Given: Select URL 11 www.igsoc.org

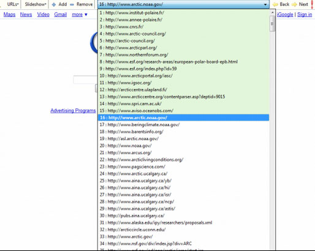Looking at the screenshot, I should [x=183, y=83].
